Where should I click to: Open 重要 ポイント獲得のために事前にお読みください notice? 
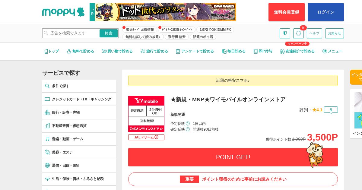pyautogui.click(x=233, y=179)
